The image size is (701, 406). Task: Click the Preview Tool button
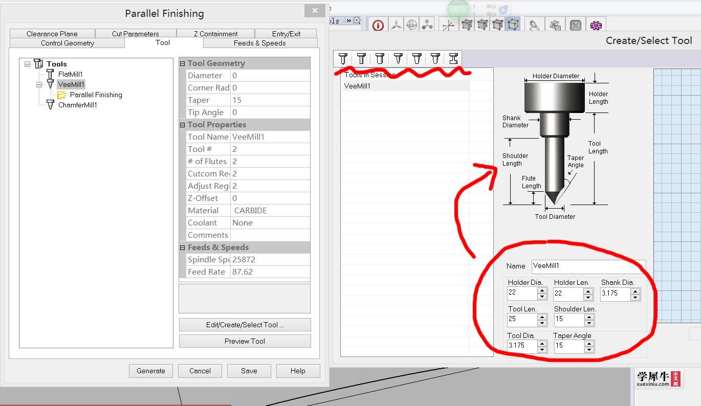(245, 341)
